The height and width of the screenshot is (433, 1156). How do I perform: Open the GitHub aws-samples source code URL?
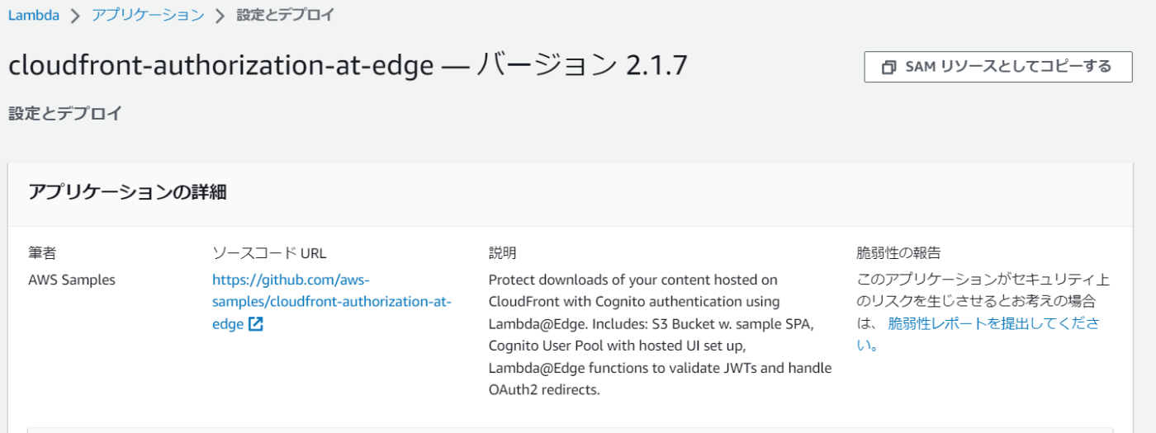tap(332, 302)
